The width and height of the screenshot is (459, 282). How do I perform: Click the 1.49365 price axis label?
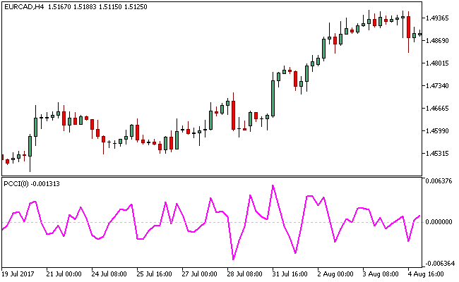click(x=436, y=18)
